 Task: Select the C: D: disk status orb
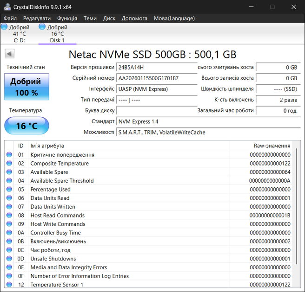pyautogui.click(x=4, y=26)
